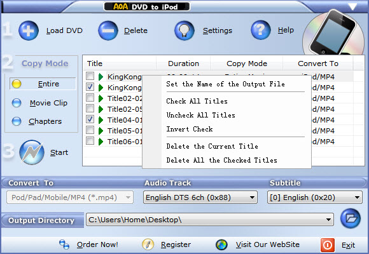
Task: Click the red Exit power icon
Action: pos(328,245)
